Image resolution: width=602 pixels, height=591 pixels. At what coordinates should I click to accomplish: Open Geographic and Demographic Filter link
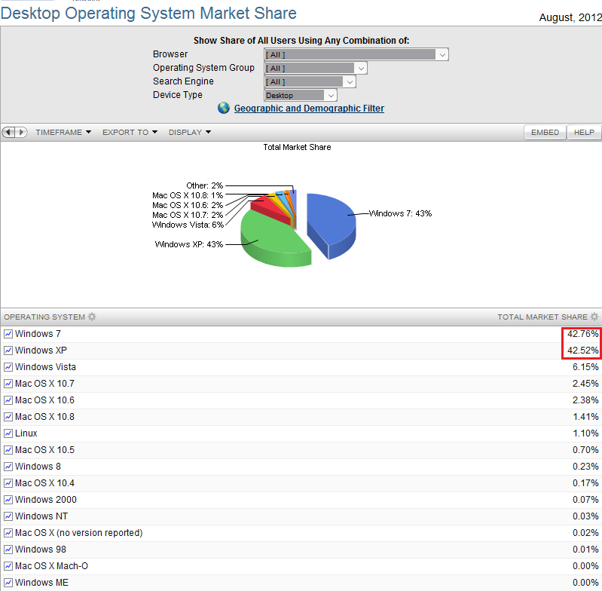tap(309, 109)
